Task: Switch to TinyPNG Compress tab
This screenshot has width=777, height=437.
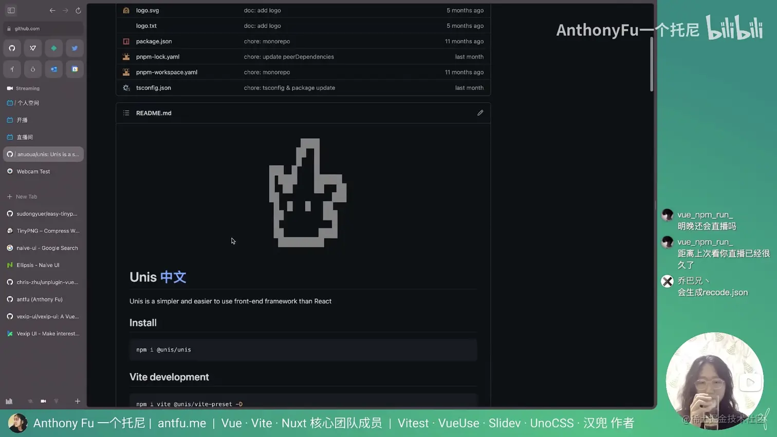Action: (44, 231)
